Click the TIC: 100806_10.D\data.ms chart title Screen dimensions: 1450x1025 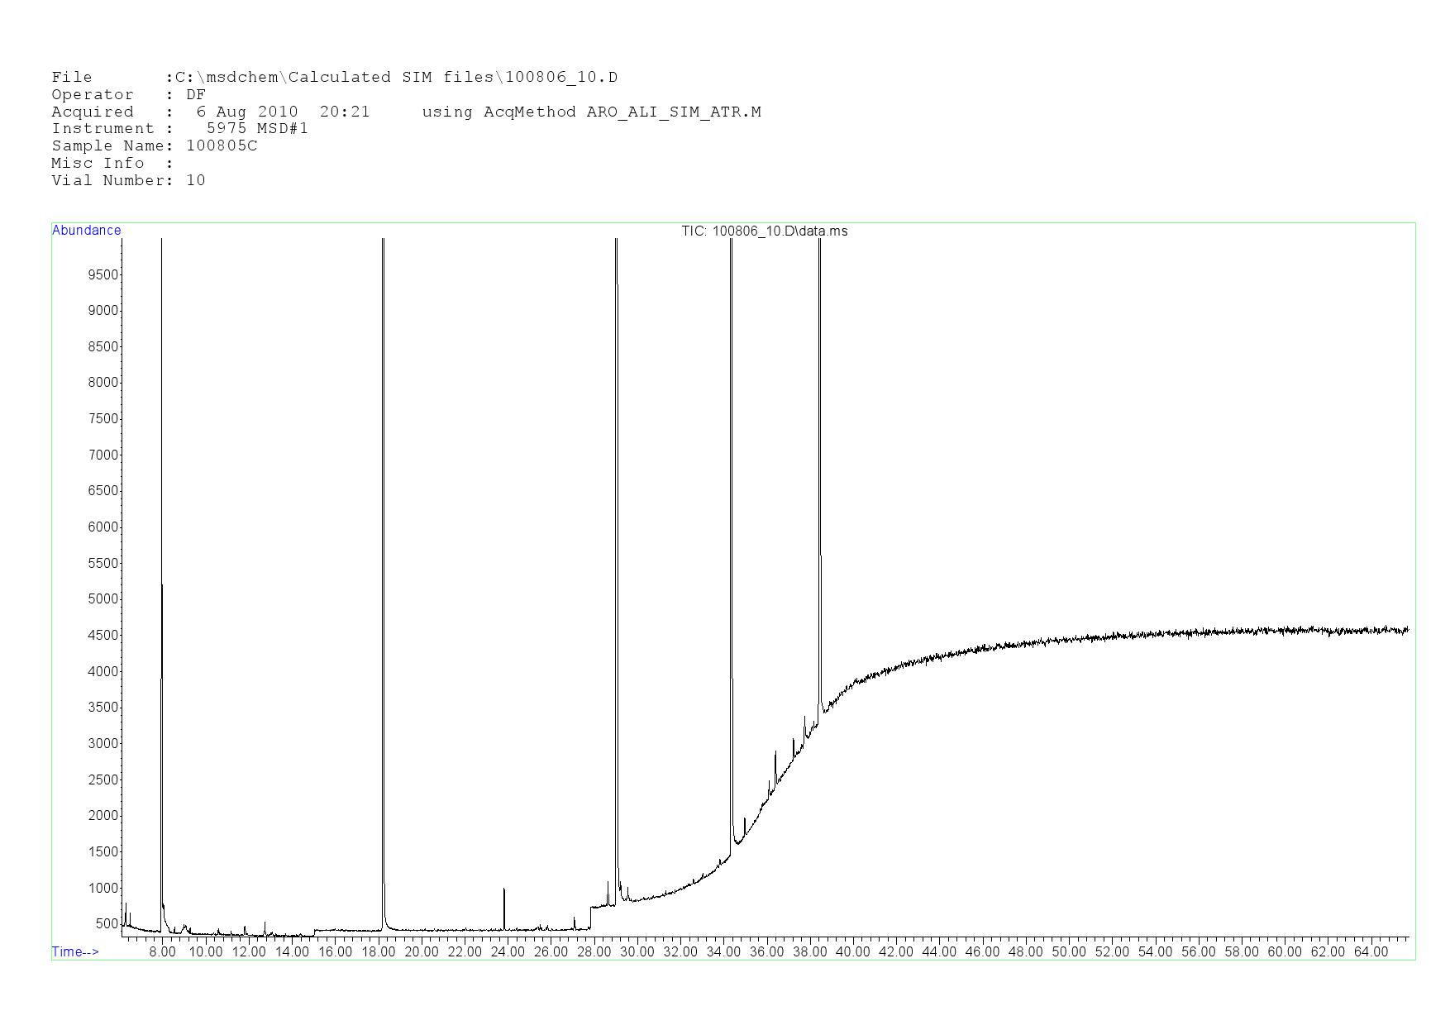point(764,231)
